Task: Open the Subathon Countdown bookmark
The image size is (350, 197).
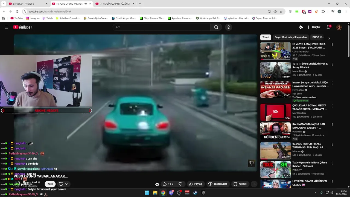Action: point(68,18)
